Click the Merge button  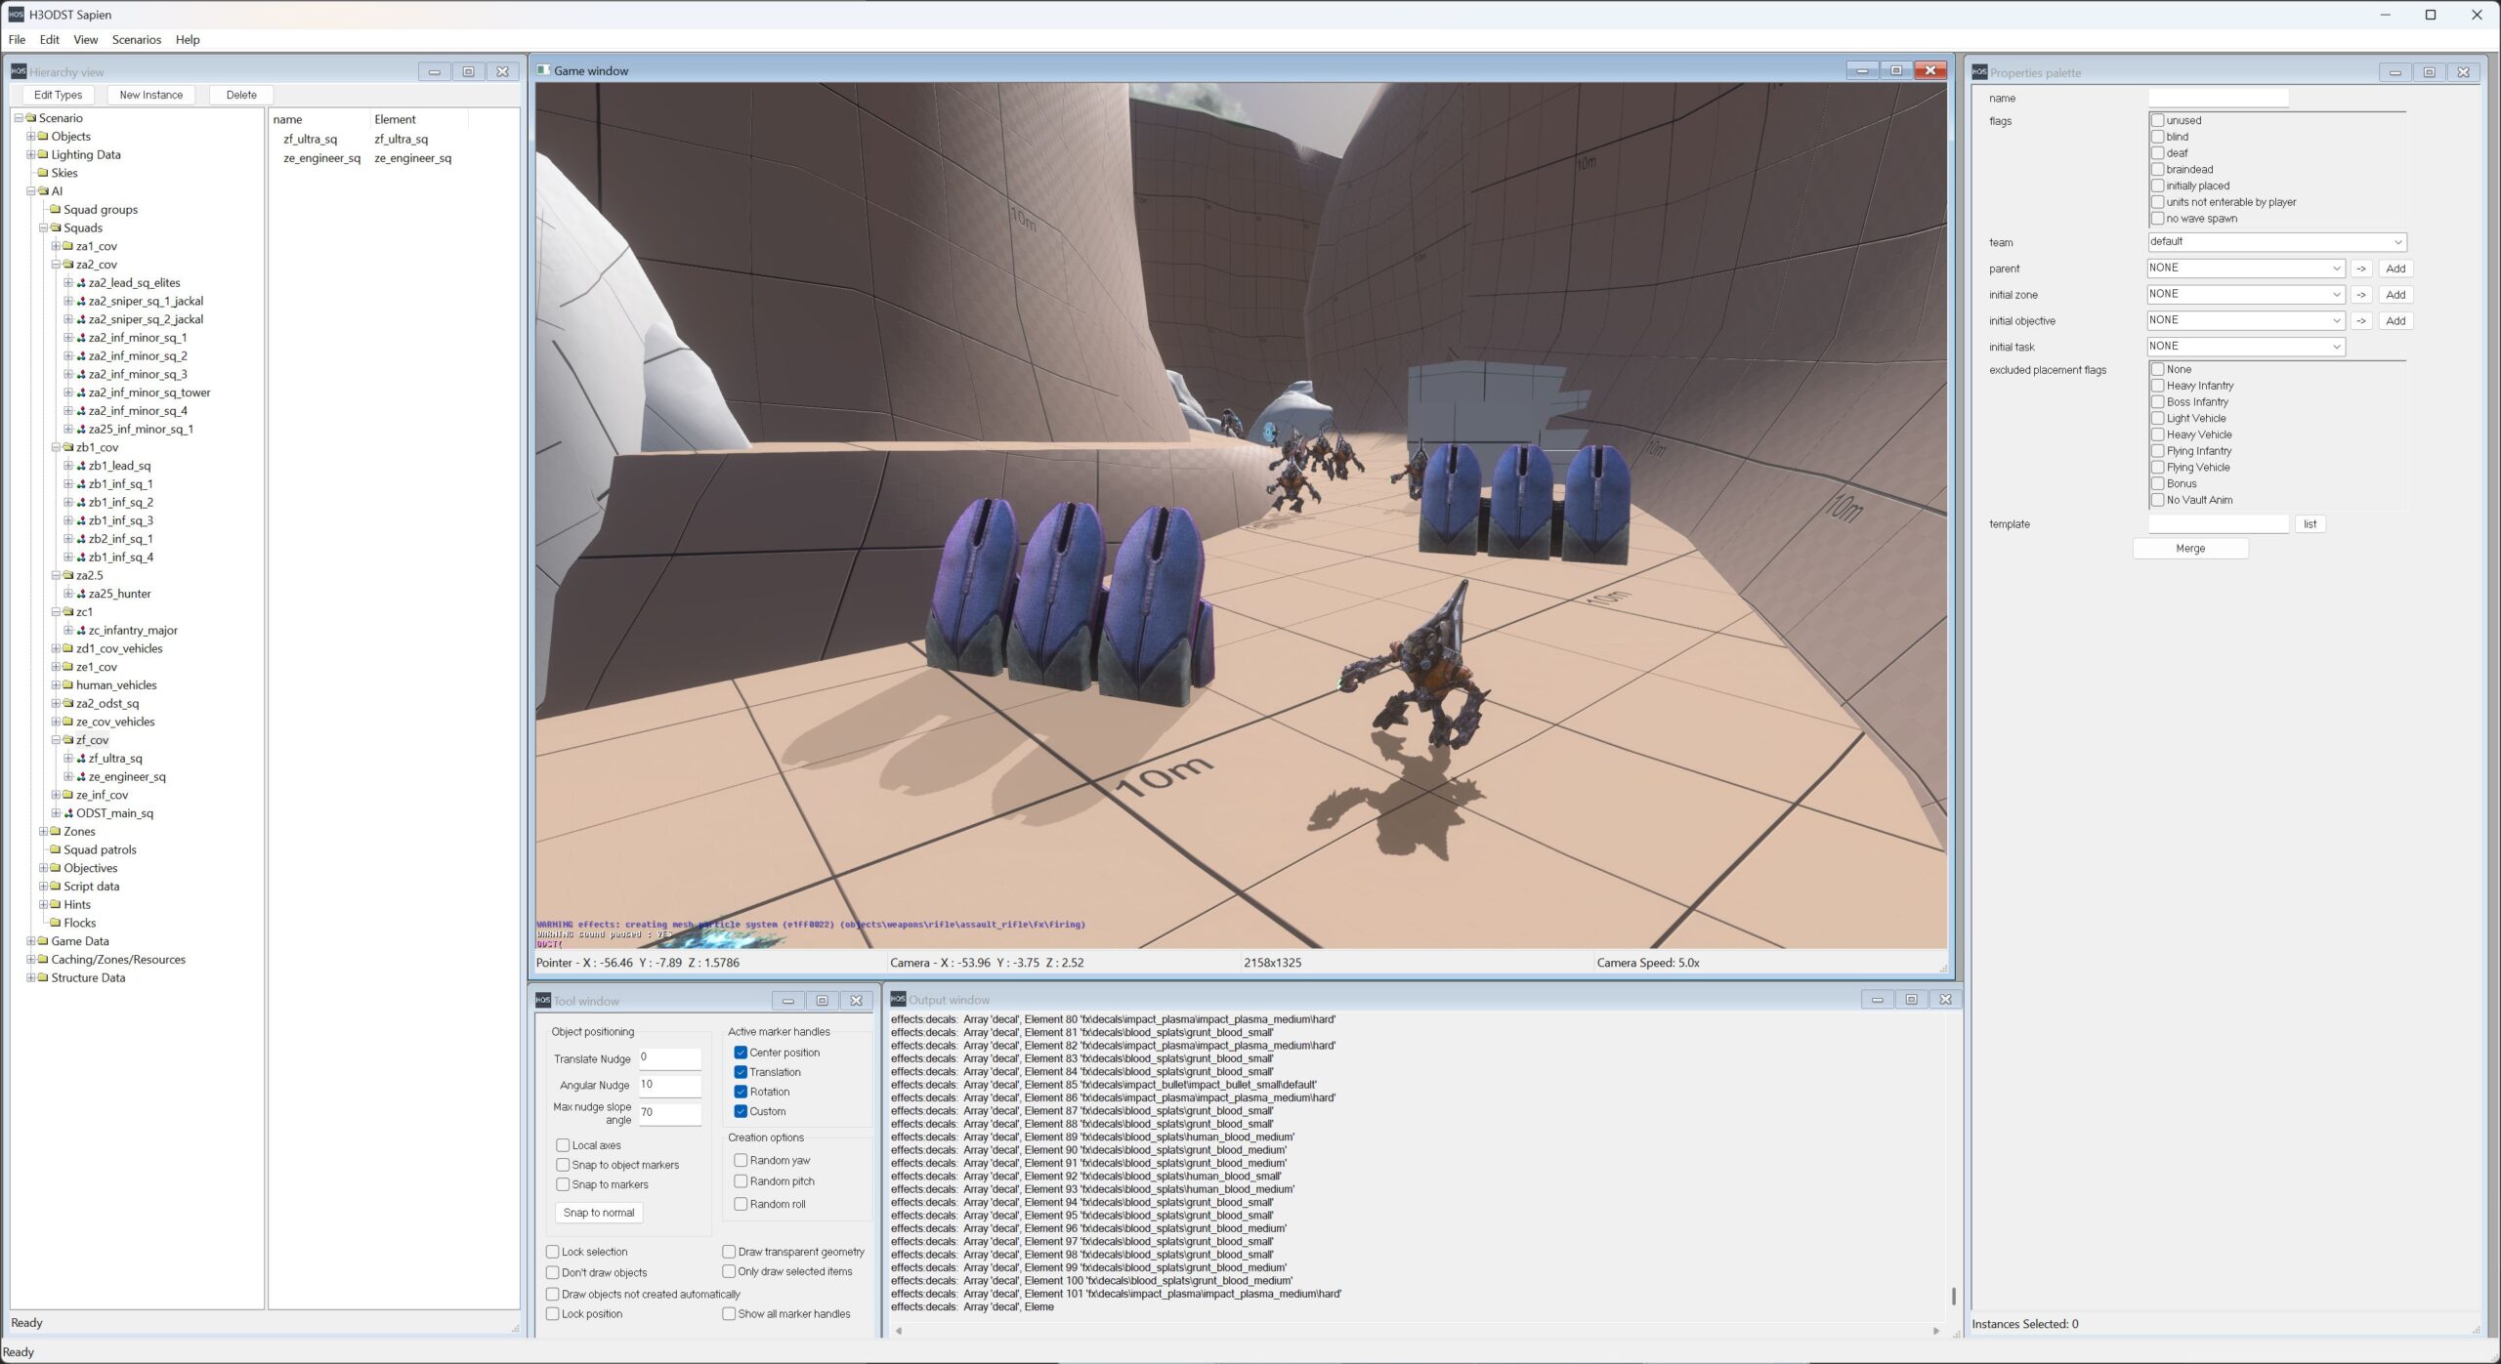coord(2189,549)
